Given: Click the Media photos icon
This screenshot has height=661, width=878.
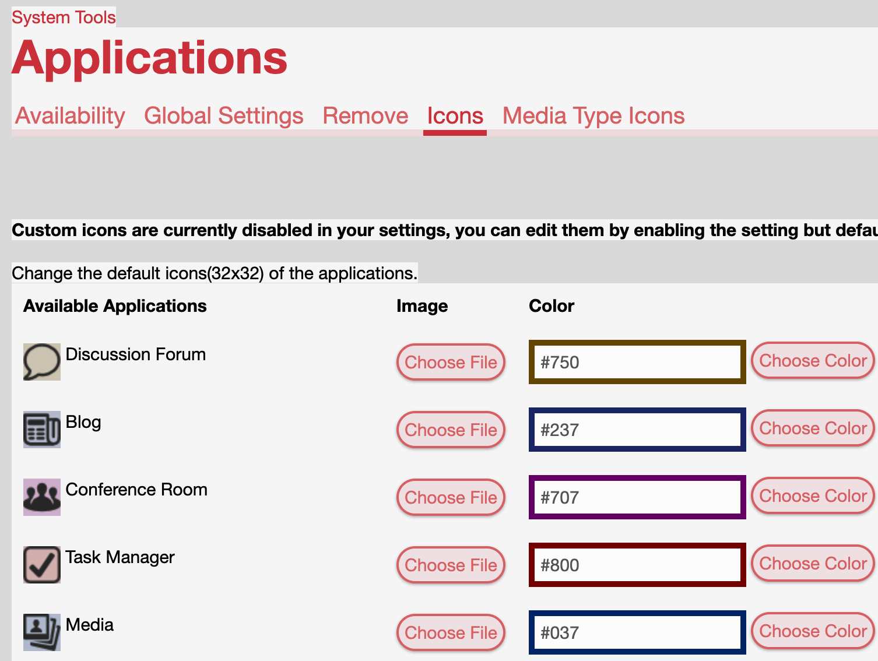Looking at the screenshot, I should [x=42, y=632].
